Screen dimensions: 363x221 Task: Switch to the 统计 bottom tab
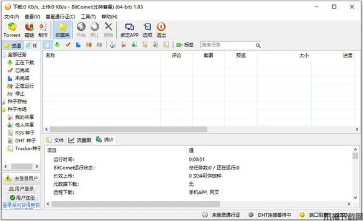point(105,140)
